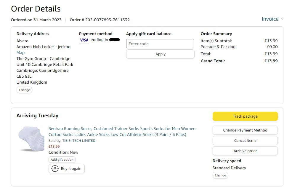Select Archive order
Viewport: 308px width, 190px height.
[245, 151]
